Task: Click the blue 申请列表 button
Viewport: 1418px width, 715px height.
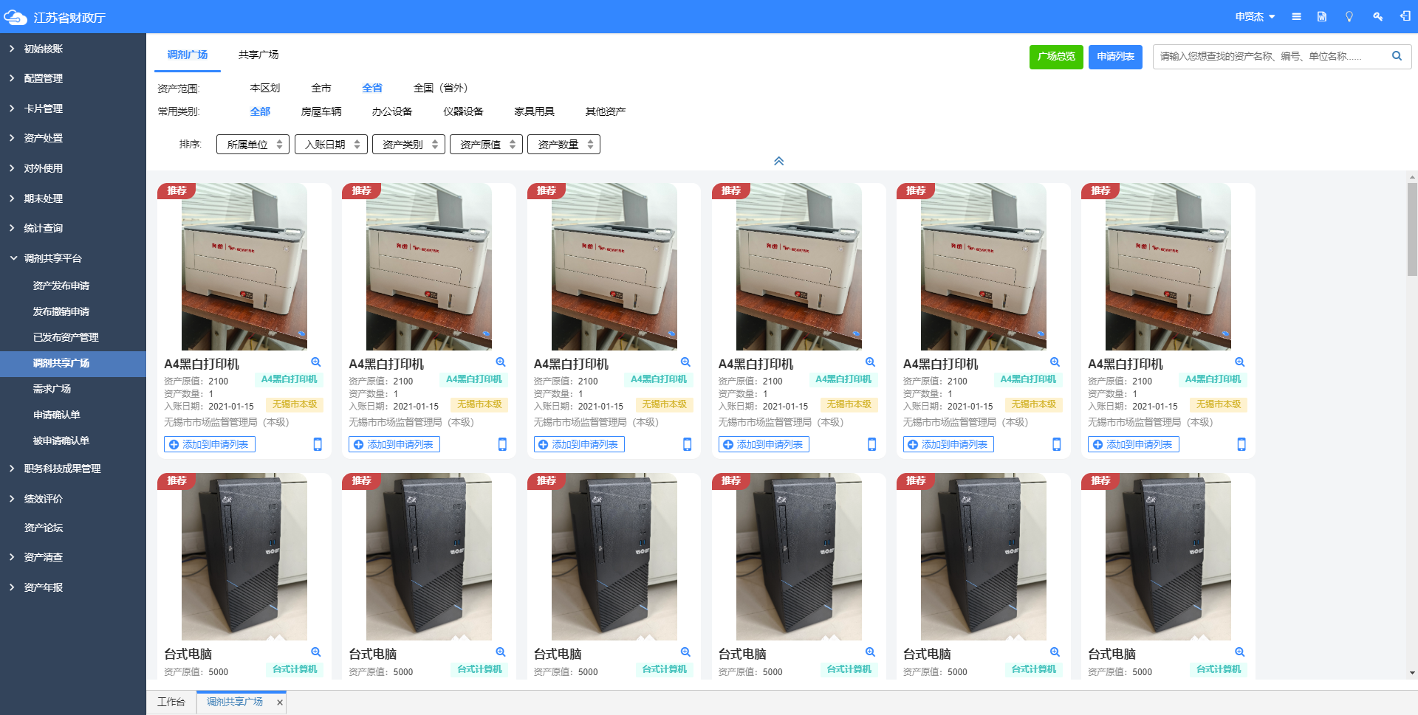Action: click(x=1115, y=57)
